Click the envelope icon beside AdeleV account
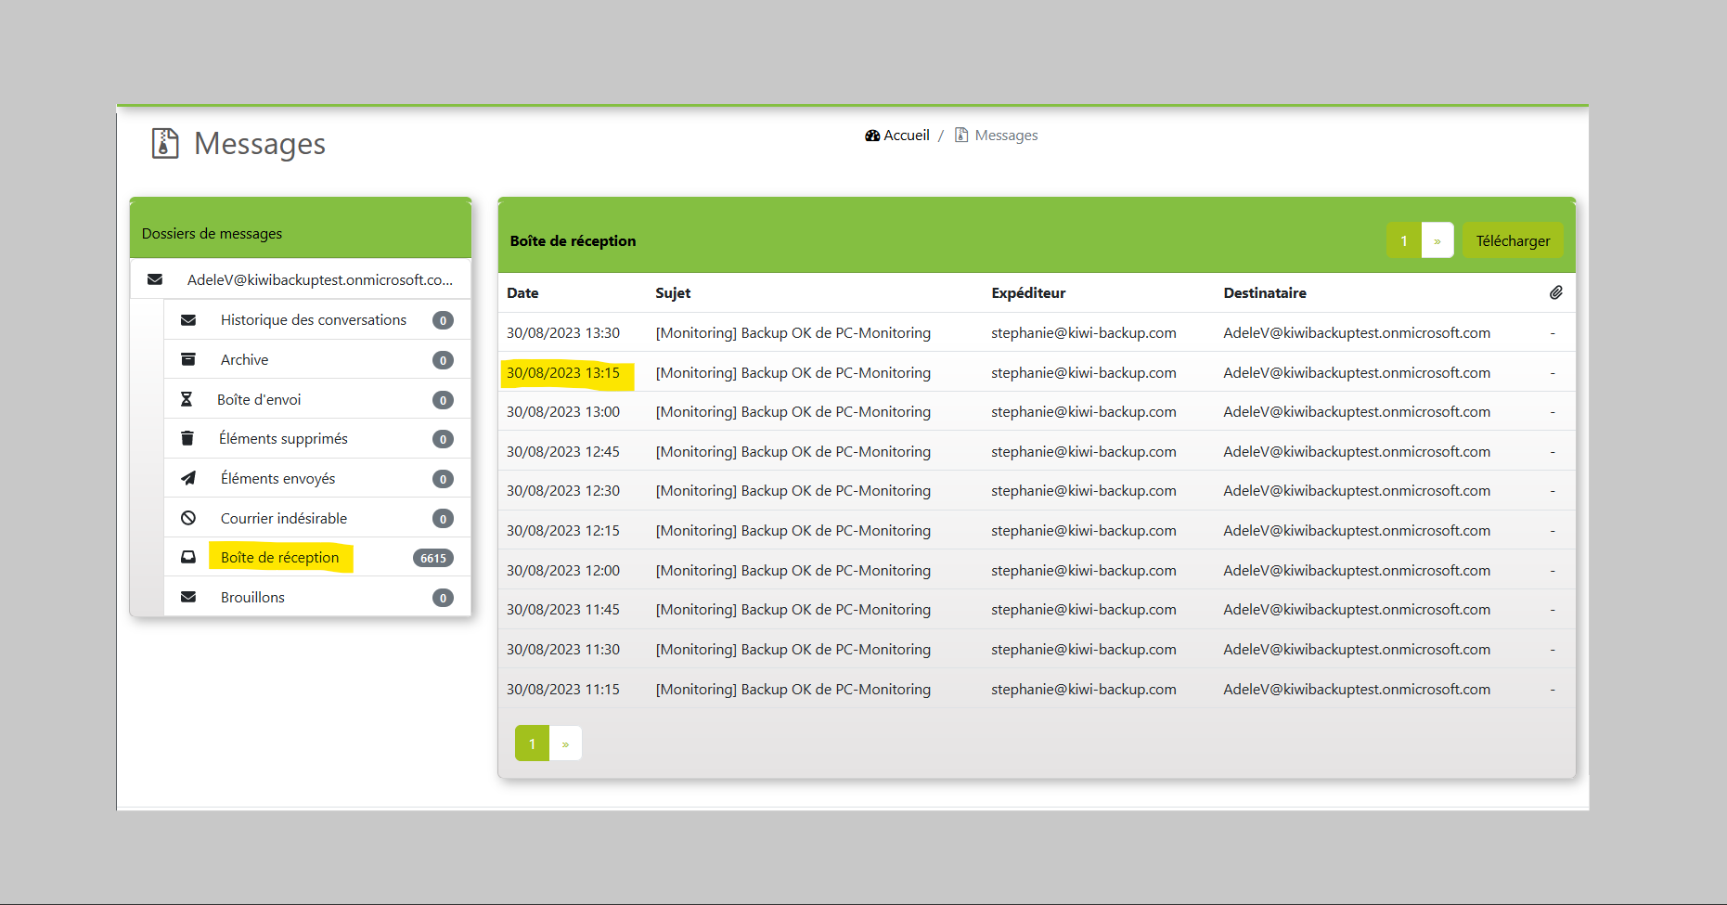Screen dimensions: 1727x905 [x=155, y=279]
